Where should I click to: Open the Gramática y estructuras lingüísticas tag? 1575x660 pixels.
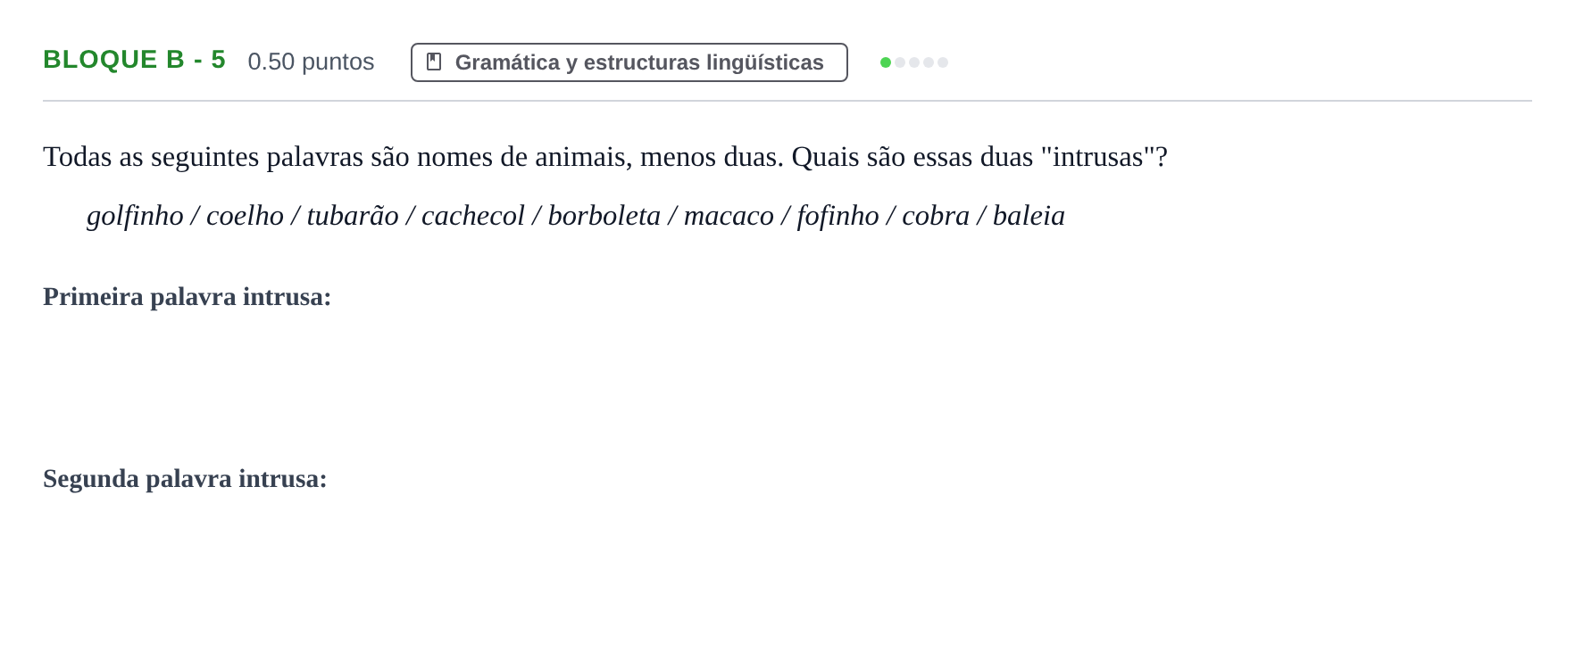point(629,62)
